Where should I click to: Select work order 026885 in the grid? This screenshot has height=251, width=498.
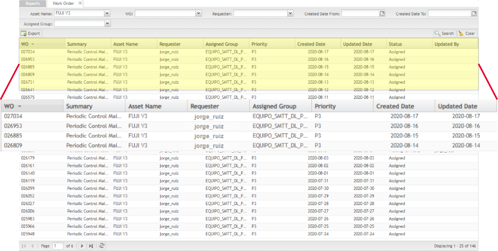point(249,67)
